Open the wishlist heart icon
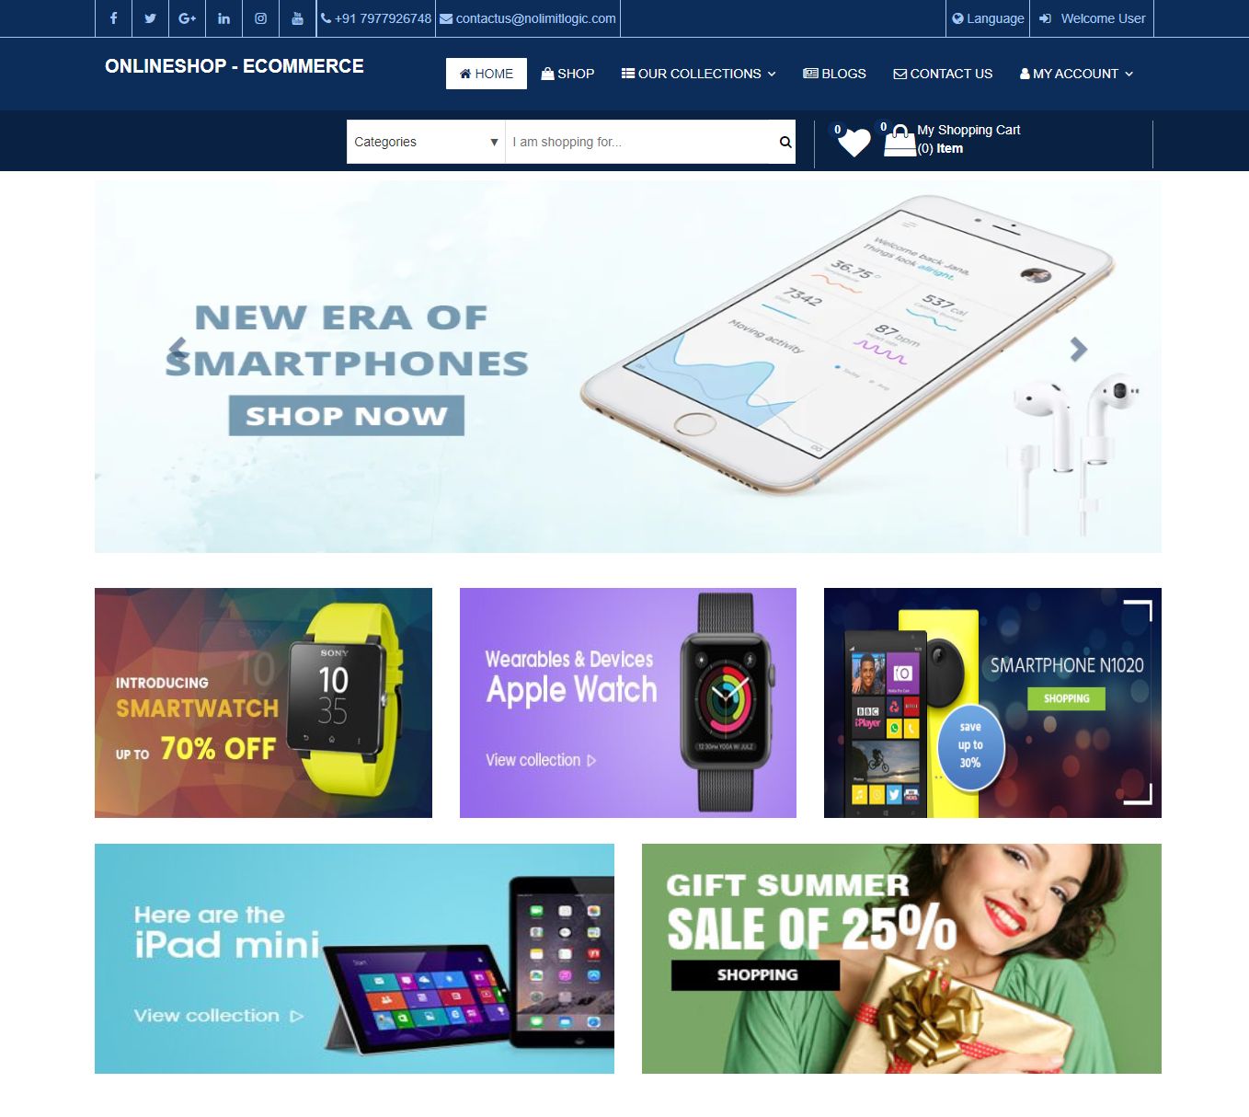This screenshot has width=1249, height=1117. 854,142
